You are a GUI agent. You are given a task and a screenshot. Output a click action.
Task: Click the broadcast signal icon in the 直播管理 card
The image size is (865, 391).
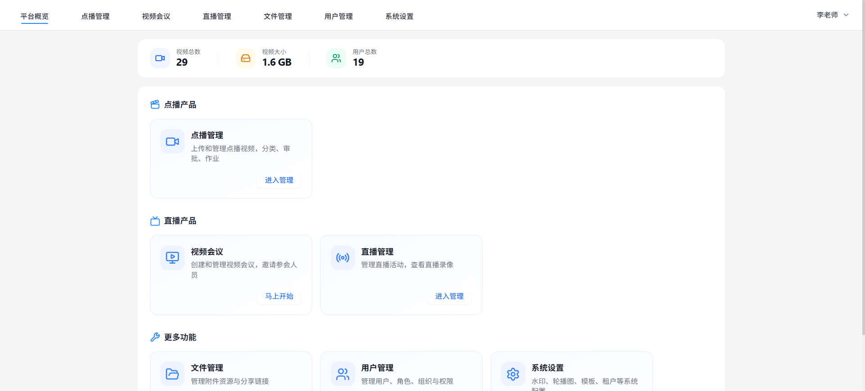[x=343, y=258]
